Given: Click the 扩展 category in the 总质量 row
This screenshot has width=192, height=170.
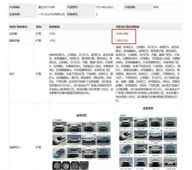Looking at the screenshot, I should pyautogui.click(x=38, y=34).
